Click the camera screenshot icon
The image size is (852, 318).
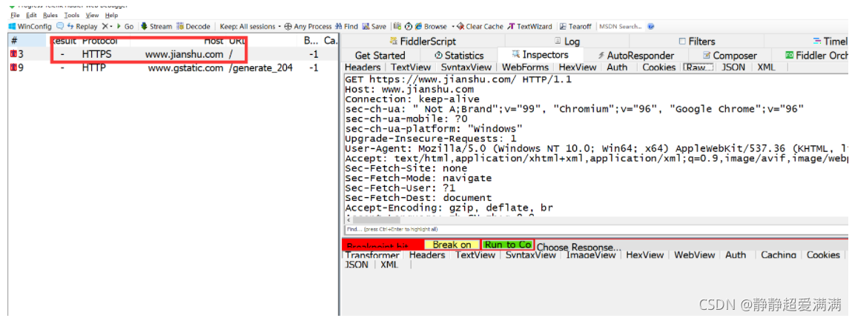[x=397, y=26]
